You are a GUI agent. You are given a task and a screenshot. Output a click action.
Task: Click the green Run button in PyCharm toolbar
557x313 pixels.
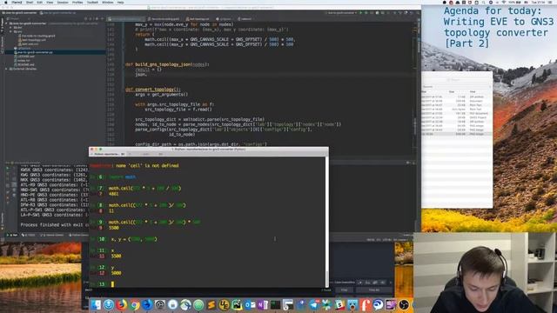(x=360, y=13)
